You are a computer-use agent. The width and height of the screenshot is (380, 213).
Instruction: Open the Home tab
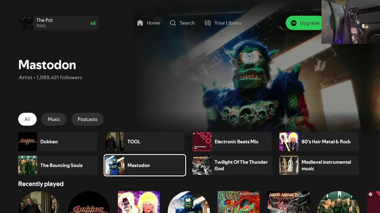[148, 23]
